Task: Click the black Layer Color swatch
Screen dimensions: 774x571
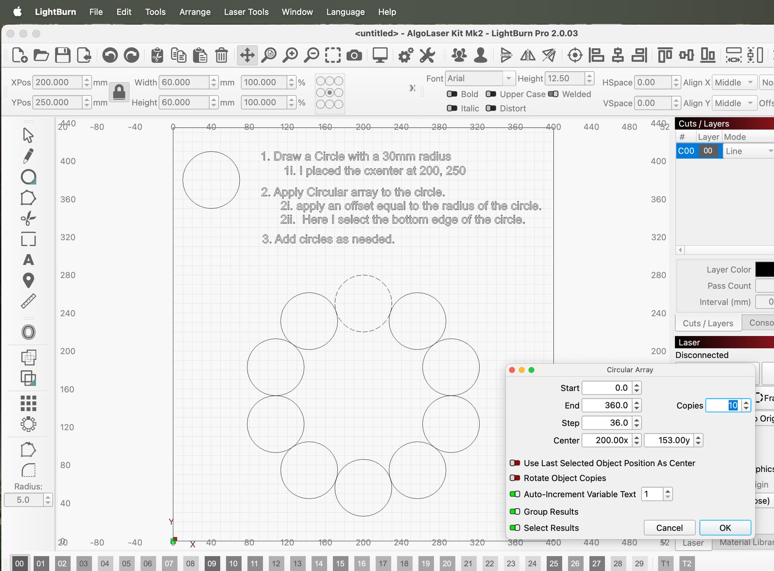Action: click(764, 270)
